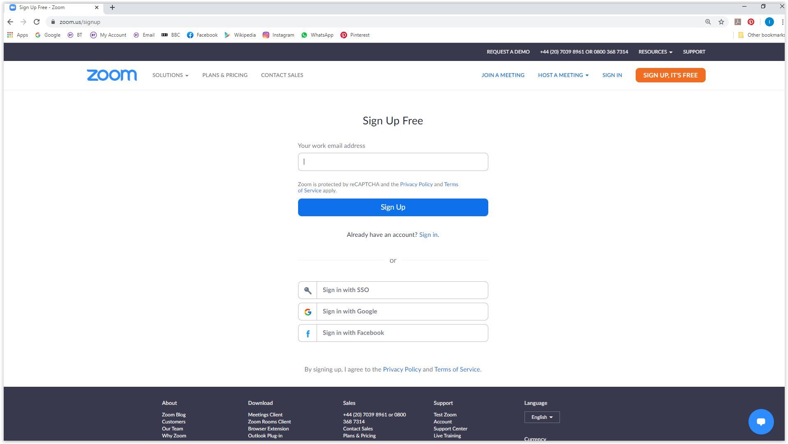
Task: Open the WhatsApp bookmark
Action: (x=317, y=35)
